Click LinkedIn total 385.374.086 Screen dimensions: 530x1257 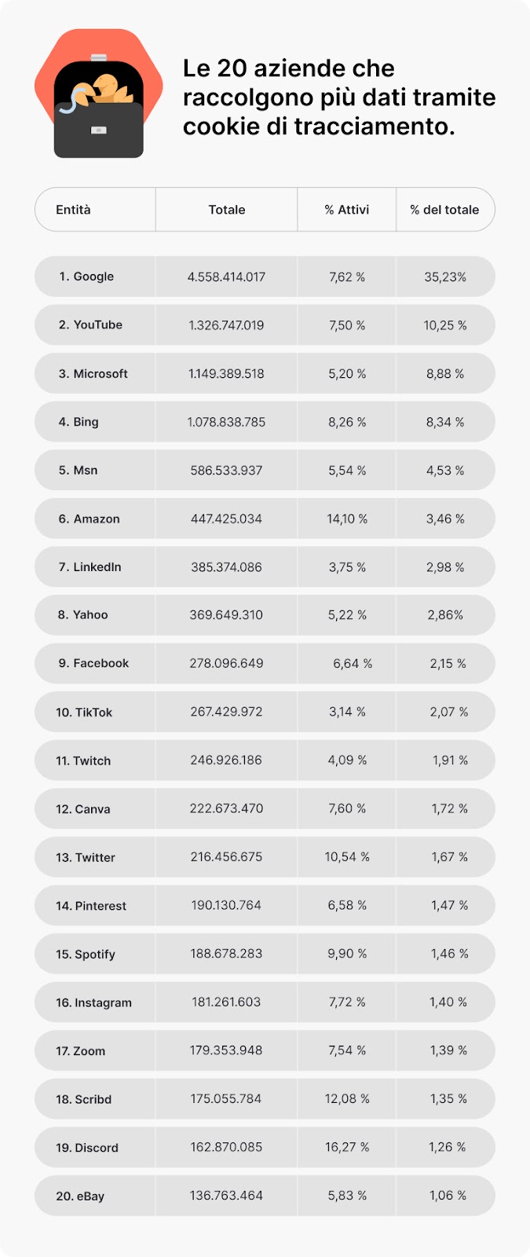tap(226, 567)
